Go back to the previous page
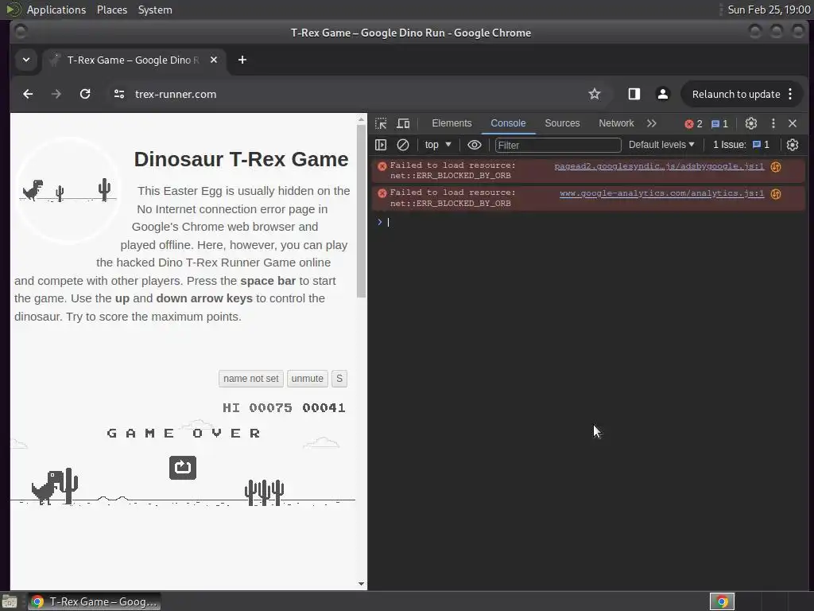The width and height of the screenshot is (814, 611). [x=28, y=94]
